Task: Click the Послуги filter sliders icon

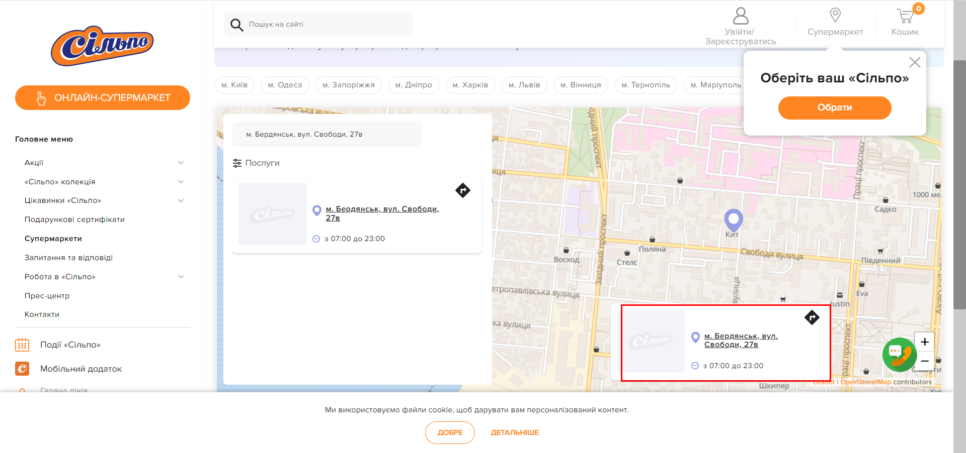Action: 237,163
